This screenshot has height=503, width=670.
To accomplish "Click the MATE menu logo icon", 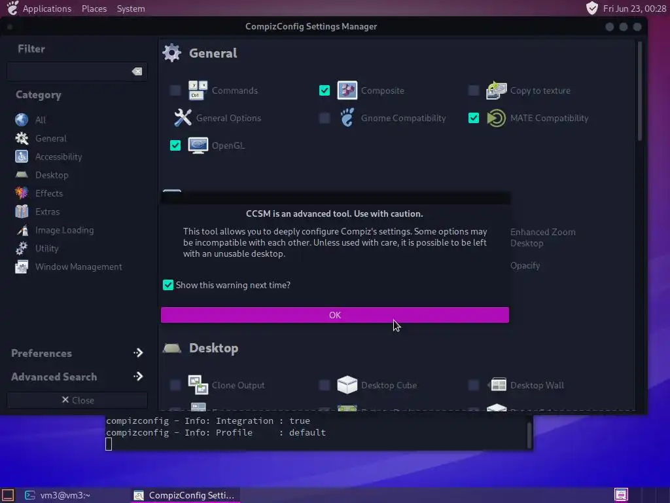I will click(x=12, y=8).
